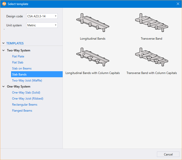Select the Flat Slab template category
This screenshot has width=182, height=160.
pyautogui.click(x=18, y=62)
